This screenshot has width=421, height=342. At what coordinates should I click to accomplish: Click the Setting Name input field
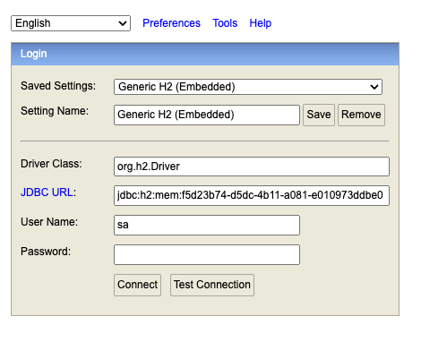(207, 115)
